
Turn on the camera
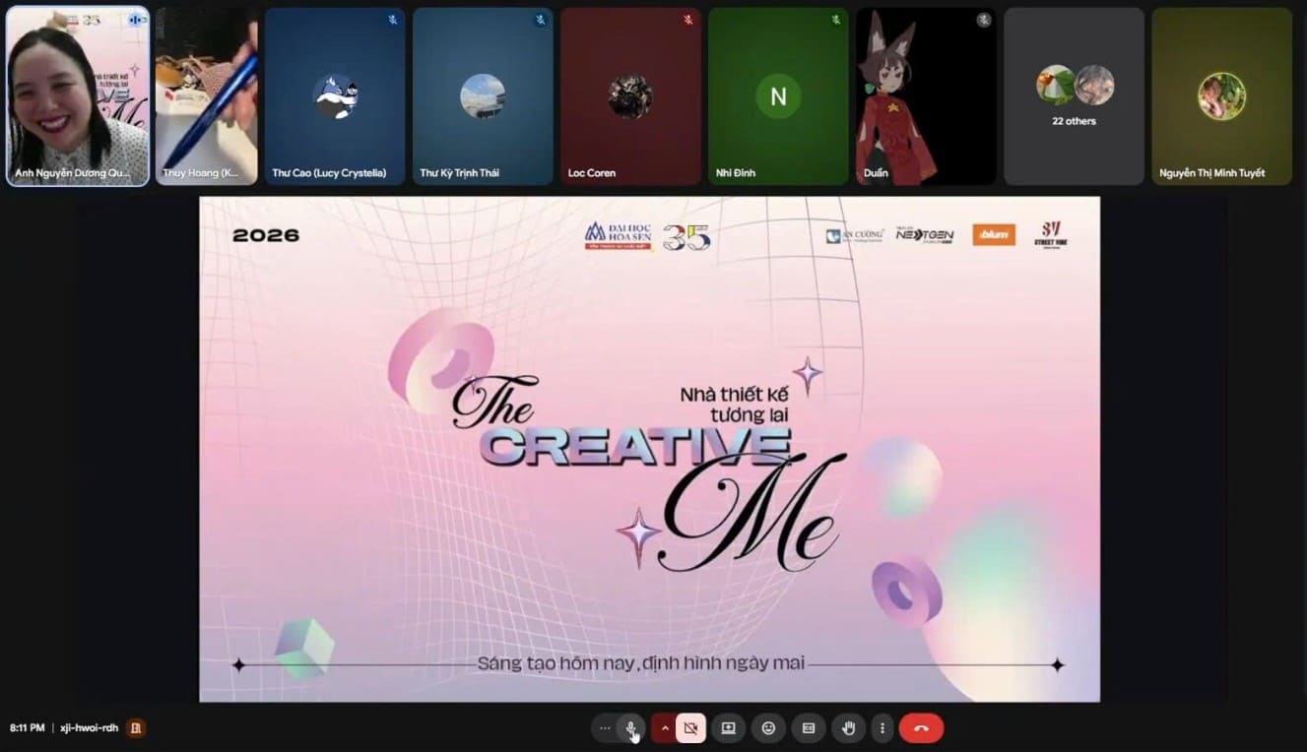click(x=690, y=728)
